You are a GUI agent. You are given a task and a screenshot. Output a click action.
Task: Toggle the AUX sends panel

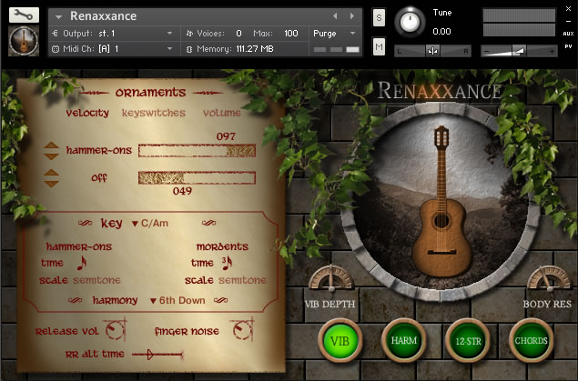tap(568, 34)
